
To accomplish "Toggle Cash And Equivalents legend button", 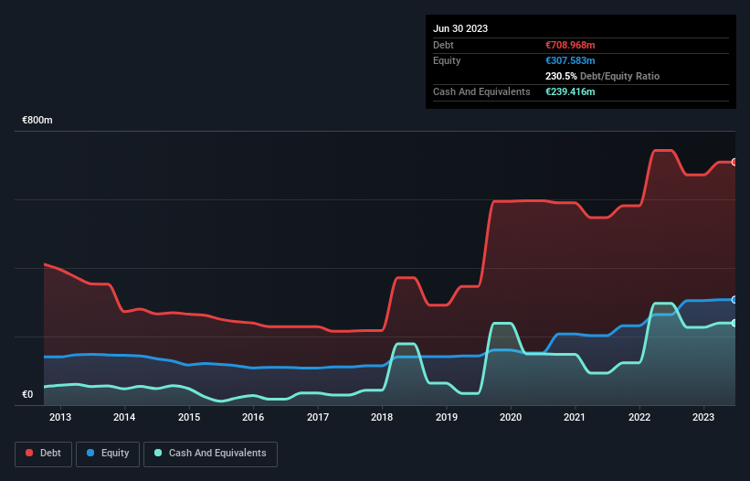I will 210,454.
